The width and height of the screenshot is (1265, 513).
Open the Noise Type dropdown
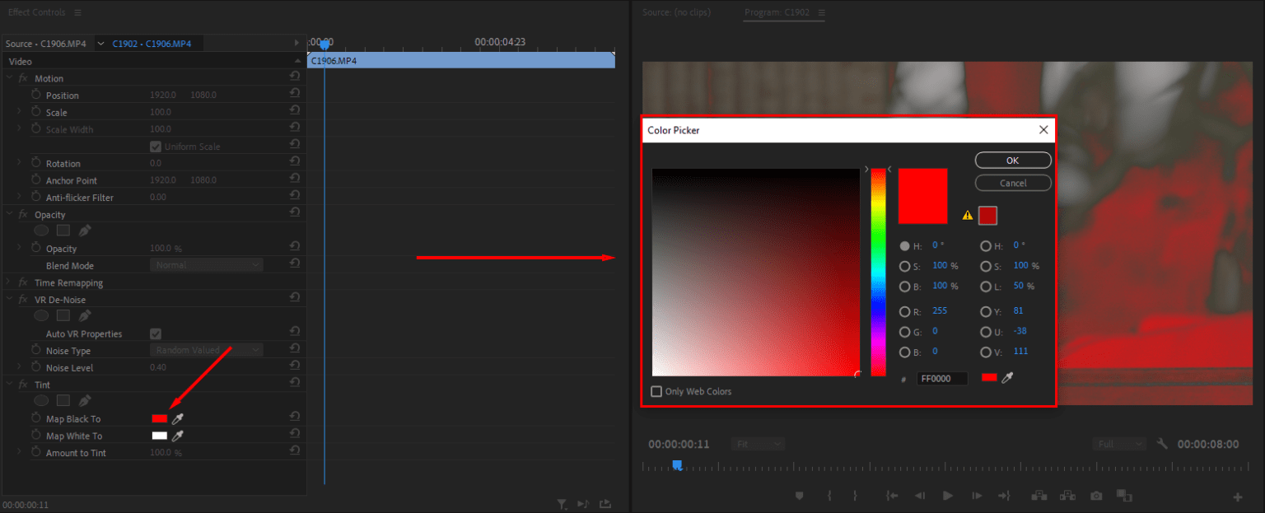[x=206, y=350]
